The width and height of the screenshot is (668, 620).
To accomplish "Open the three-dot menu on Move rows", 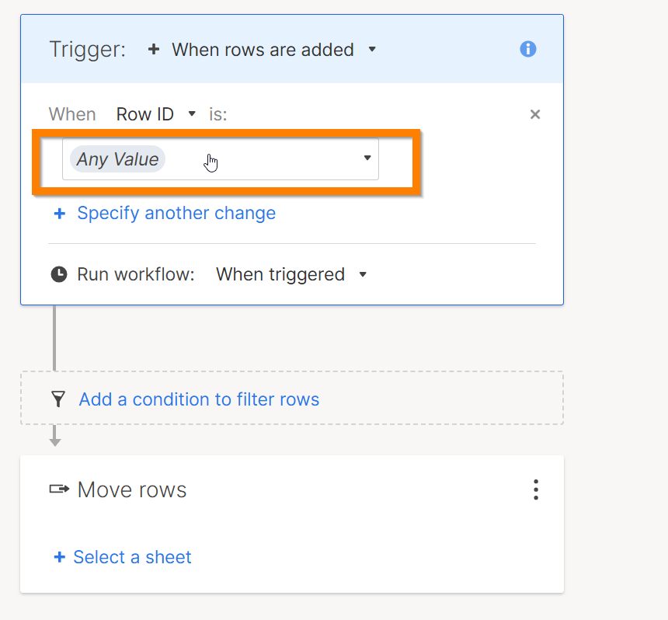I will [x=535, y=489].
